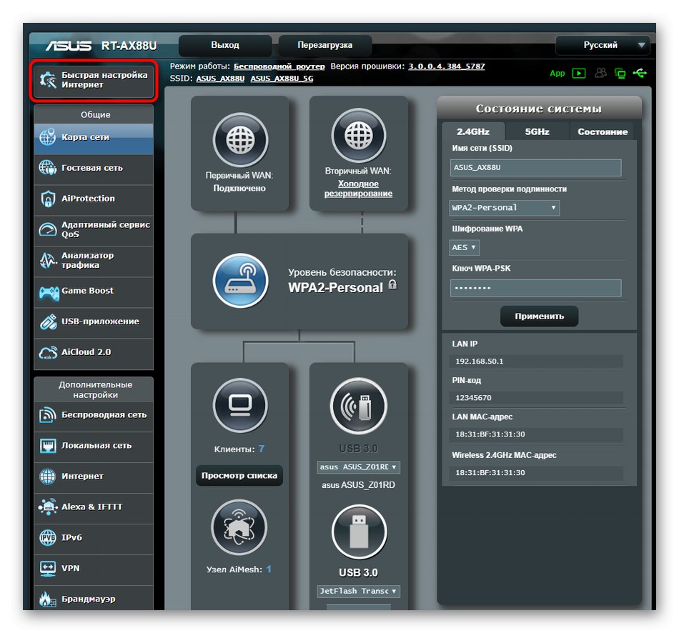Click the Адаптивный сервис QoS gauge icon

tap(48, 229)
